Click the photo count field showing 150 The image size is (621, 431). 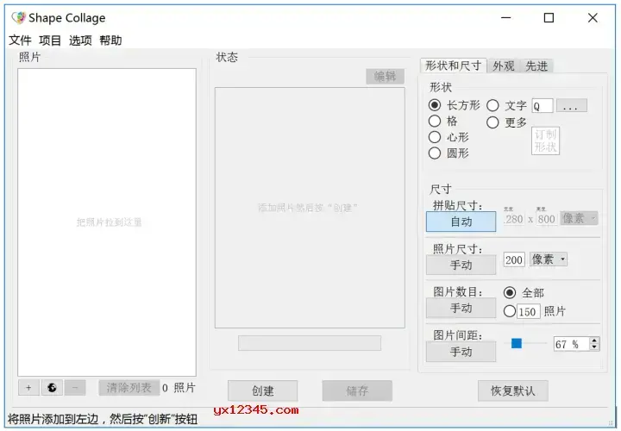[529, 311]
